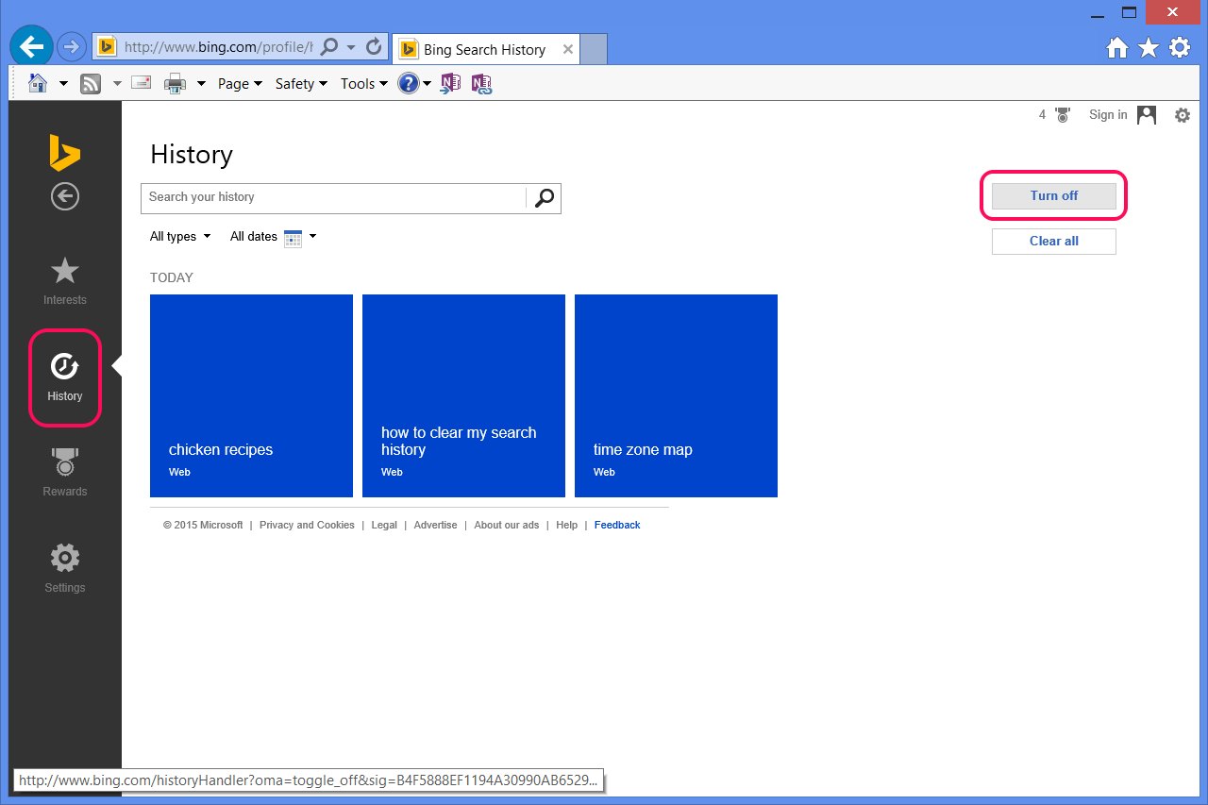Click the Send to OneNote icon
Screen dimensions: 1208x805
[x=450, y=84]
